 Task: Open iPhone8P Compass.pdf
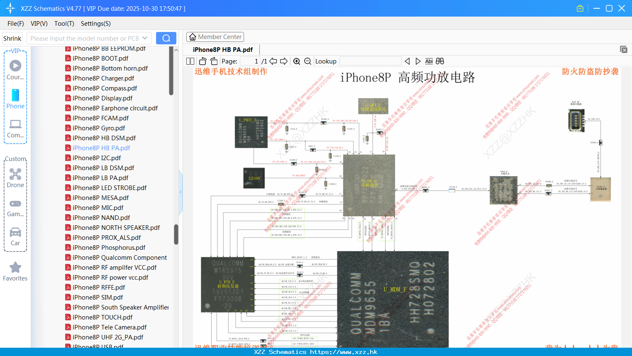pos(105,88)
